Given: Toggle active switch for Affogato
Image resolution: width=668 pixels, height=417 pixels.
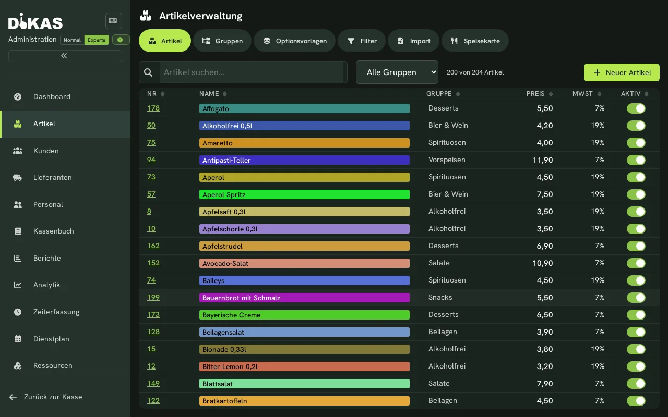Looking at the screenshot, I should point(636,108).
